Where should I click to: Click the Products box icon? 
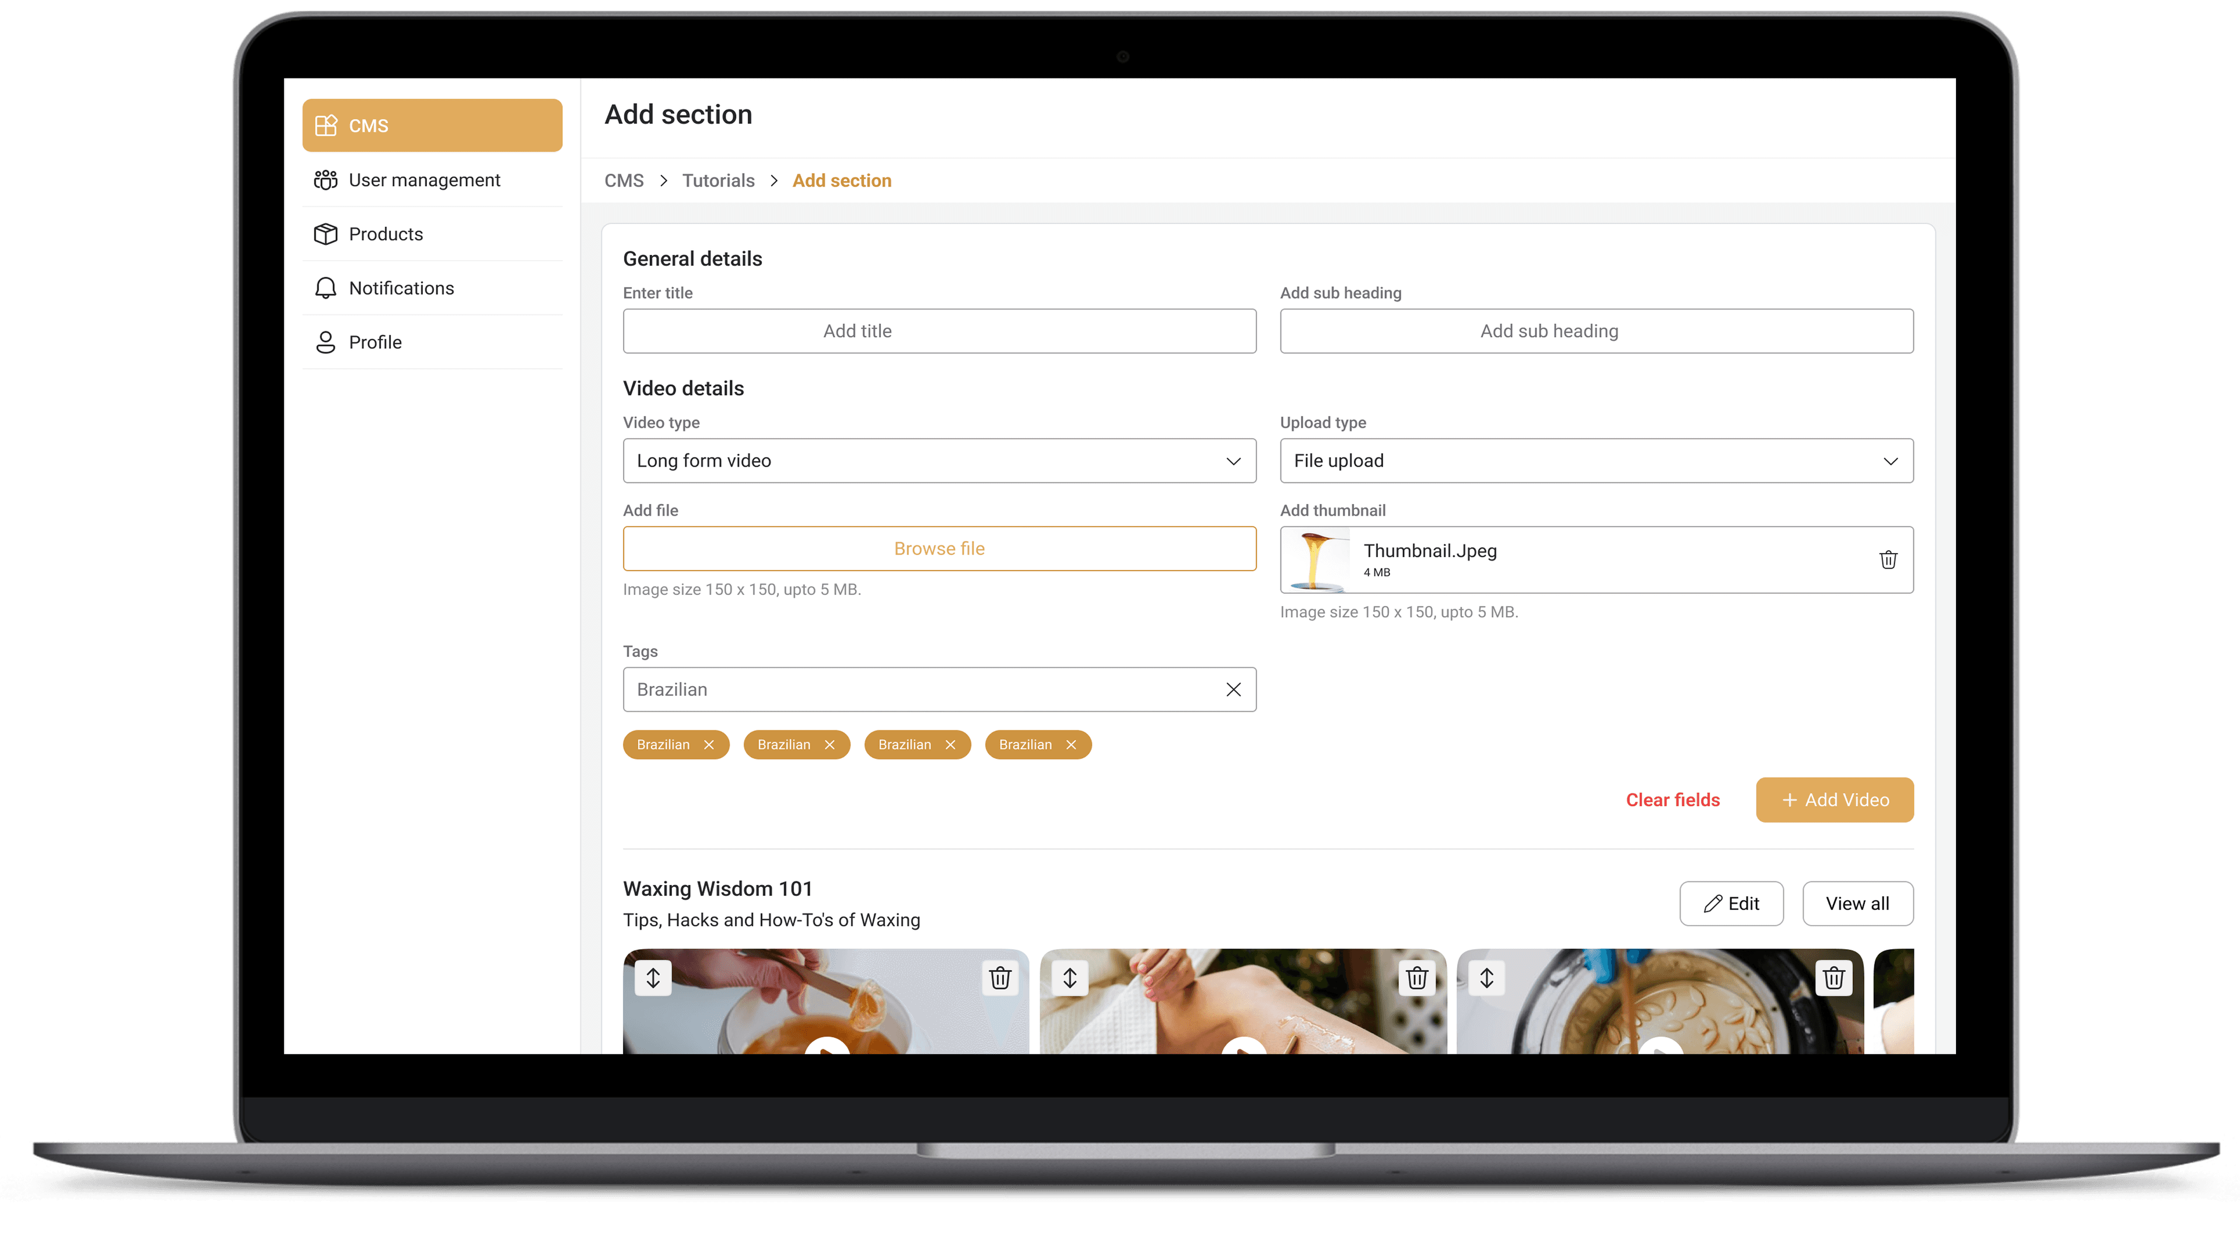coord(325,234)
